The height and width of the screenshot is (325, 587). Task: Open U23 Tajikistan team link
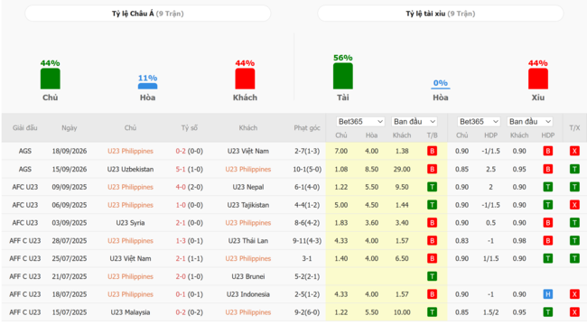(248, 205)
